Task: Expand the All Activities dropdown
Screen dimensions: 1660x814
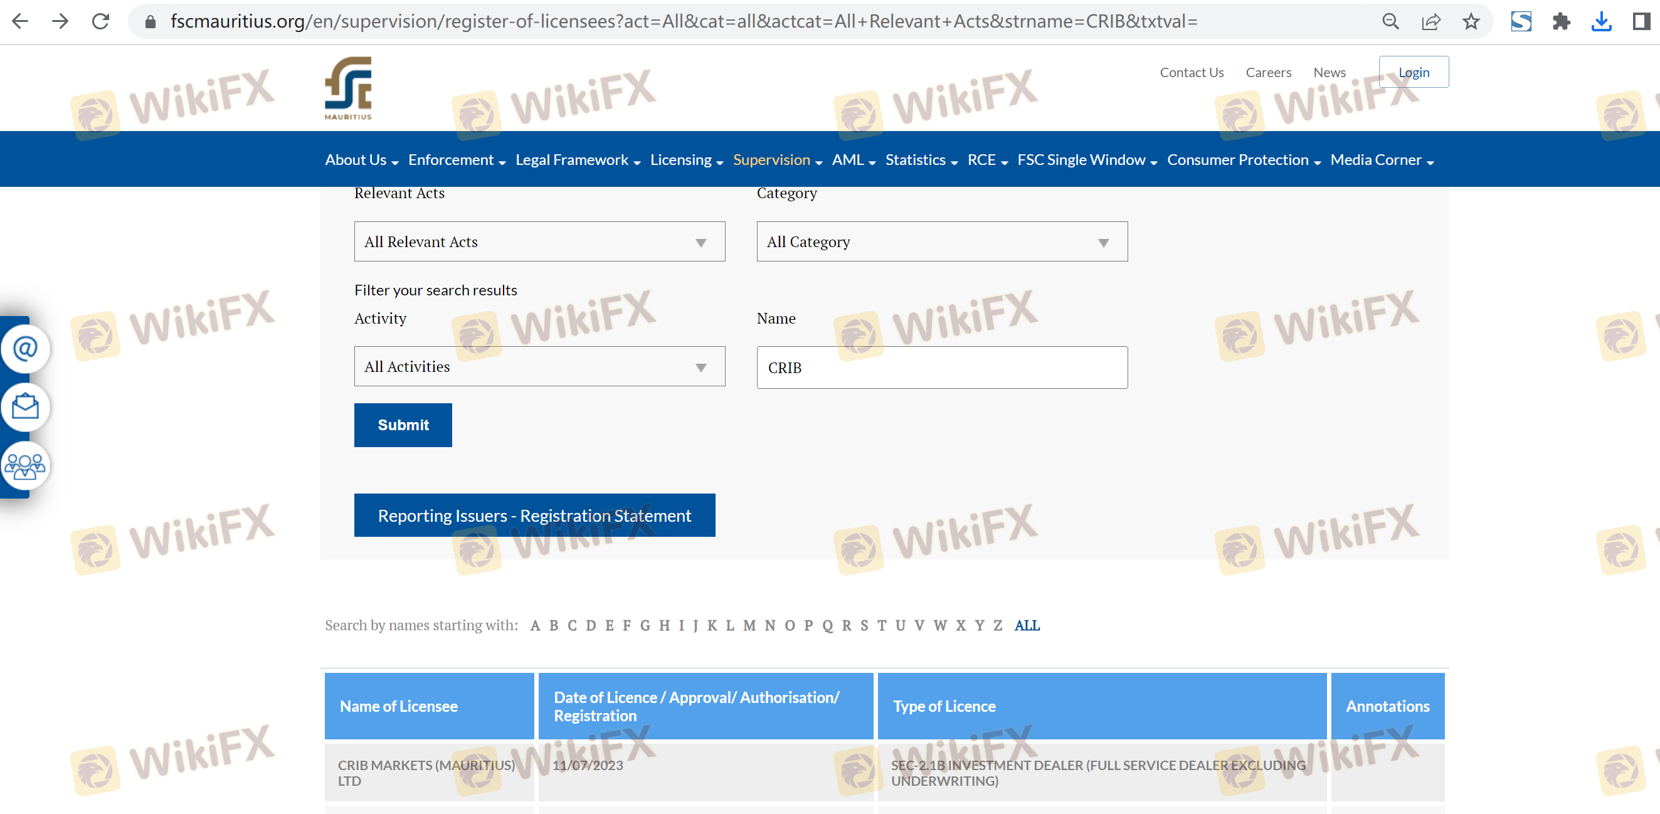Action: (539, 366)
